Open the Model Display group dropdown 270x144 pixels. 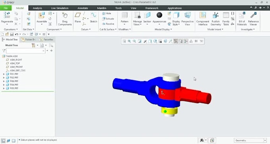(x=163, y=30)
